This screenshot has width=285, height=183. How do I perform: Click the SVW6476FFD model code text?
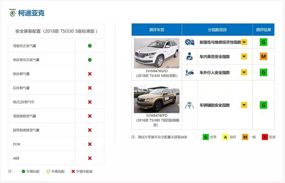pos(157,116)
